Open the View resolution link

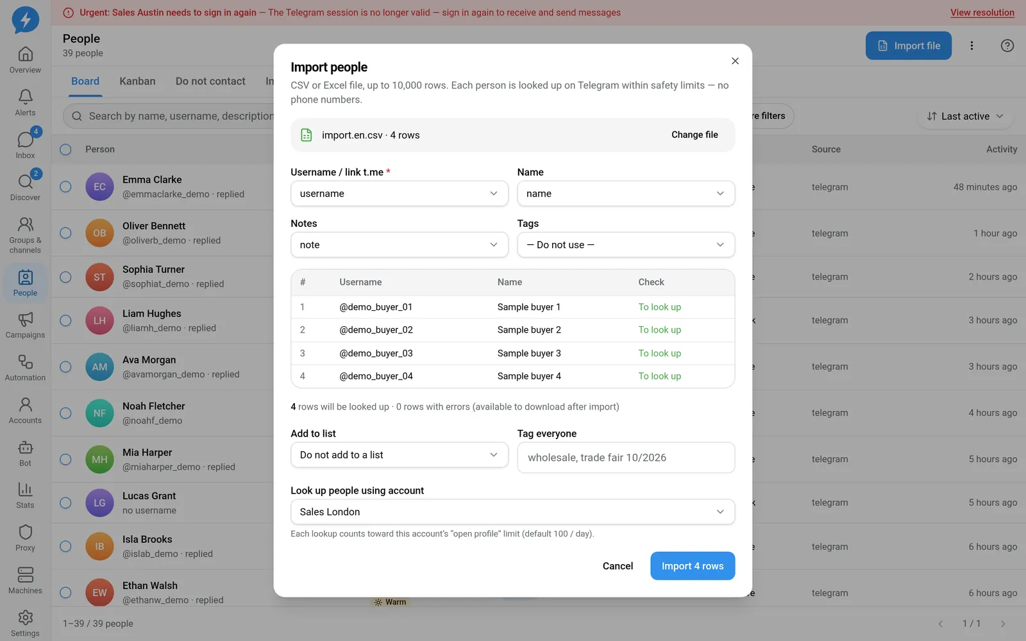tap(982, 13)
